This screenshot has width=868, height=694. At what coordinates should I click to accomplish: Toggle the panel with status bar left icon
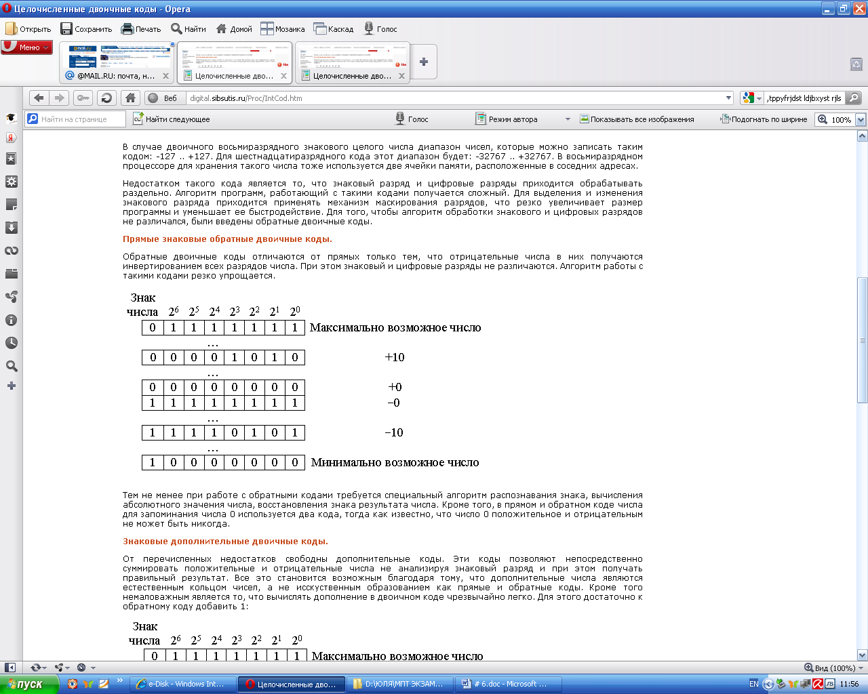coord(9,668)
